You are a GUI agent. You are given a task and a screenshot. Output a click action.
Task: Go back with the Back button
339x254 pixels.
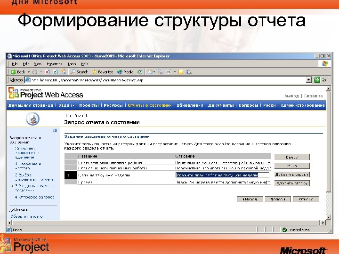click(18, 72)
